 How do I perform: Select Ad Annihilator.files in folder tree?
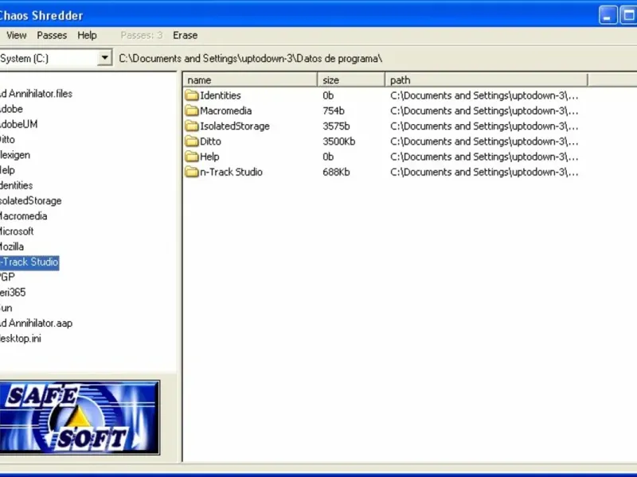point(36,94)
